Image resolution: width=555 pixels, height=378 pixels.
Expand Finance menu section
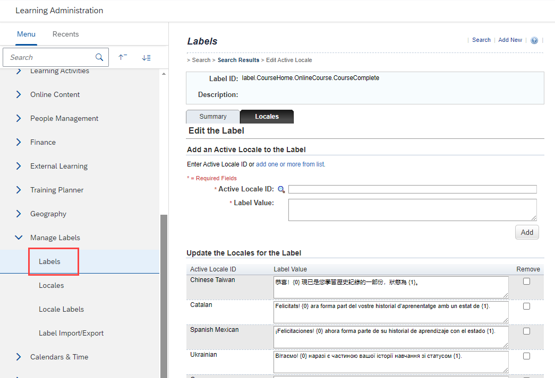tap(19, 142)
